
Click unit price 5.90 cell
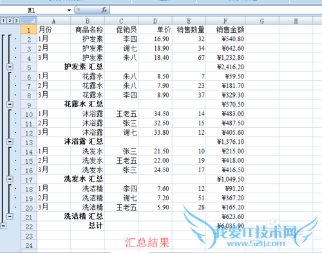tap(155, 207)
